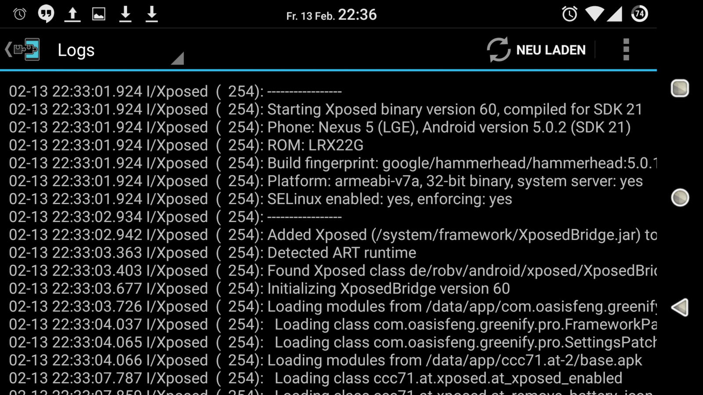Tap the Hangouts quote notification icon
The image size is (703, 395).
pos(46,14)
